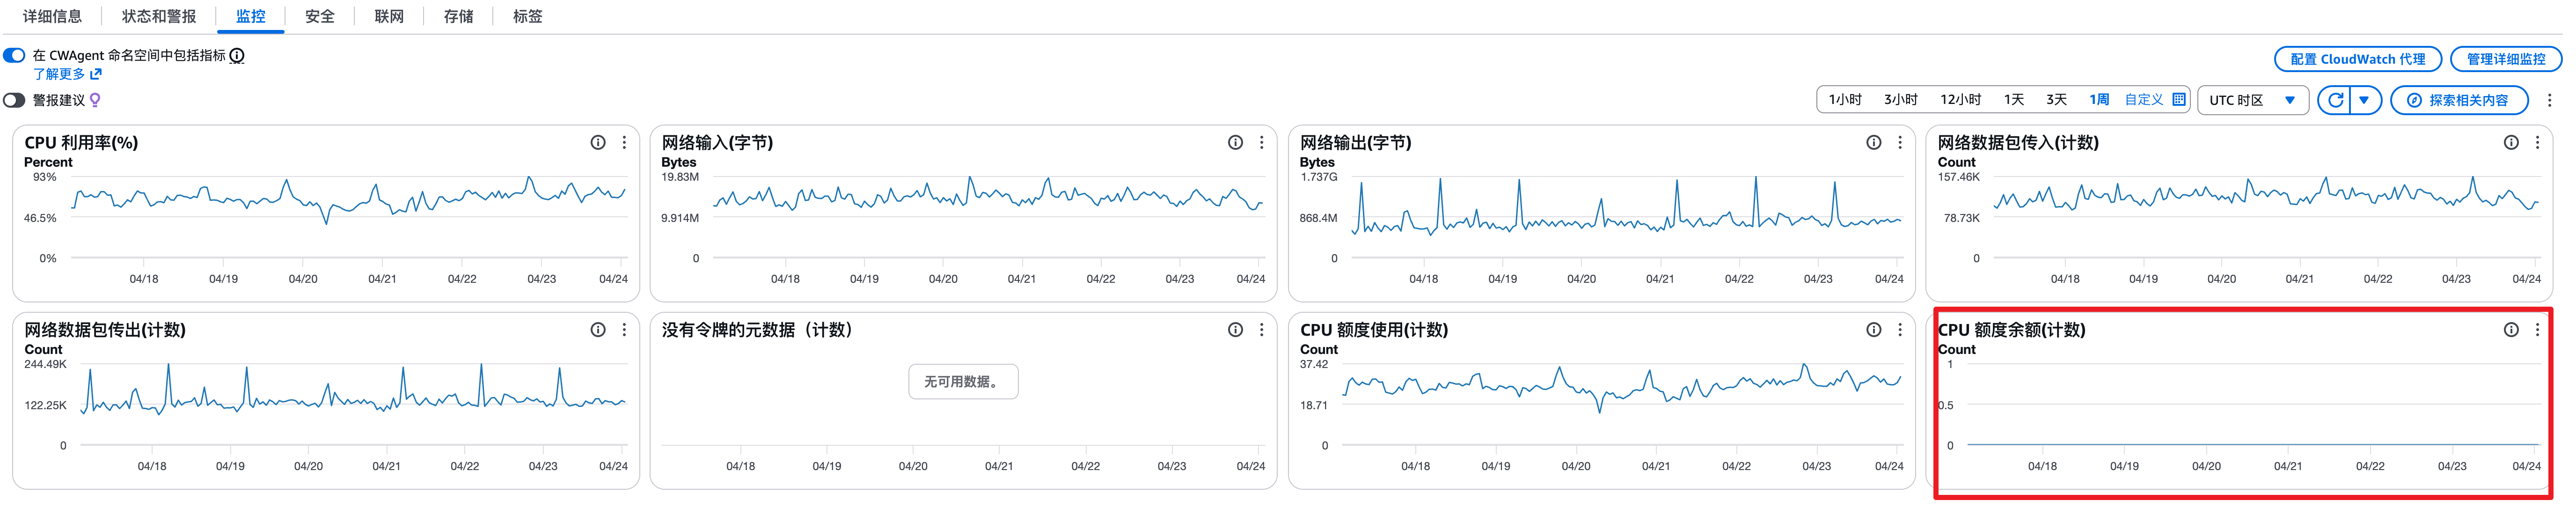The width and height of the screenshot is (2576, 530).
Task: Open three-dot menu on CPU 额度余额 chart
Action: coord(2537,330)
